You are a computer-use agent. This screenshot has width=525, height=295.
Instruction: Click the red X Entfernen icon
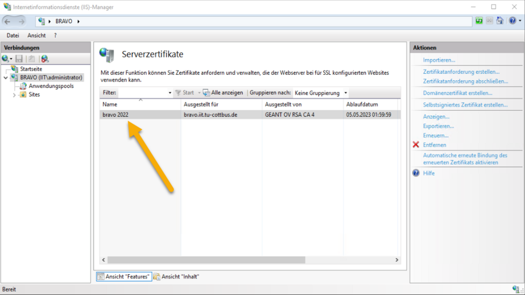click(416, 145)
